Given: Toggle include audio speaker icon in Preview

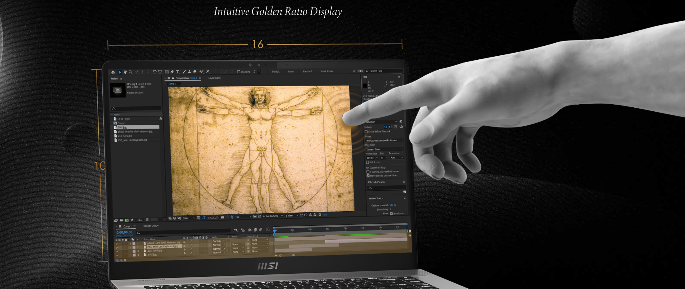Looking at the screenshot, I should coord(390,127).
